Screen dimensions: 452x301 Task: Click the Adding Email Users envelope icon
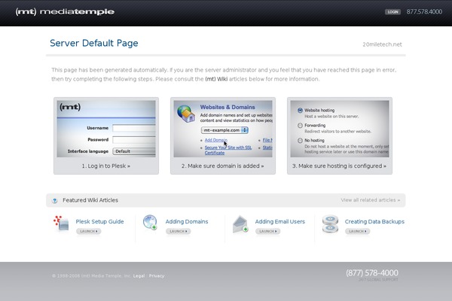point(240,223)
